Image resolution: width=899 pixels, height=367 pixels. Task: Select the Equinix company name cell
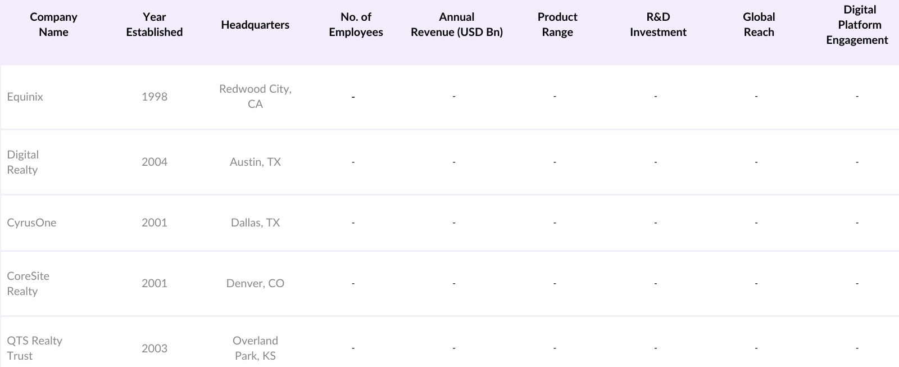[25, 97]
